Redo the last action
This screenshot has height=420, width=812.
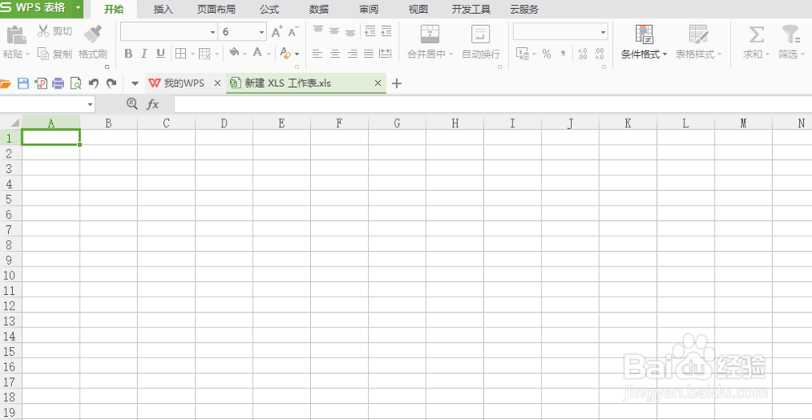click(111, 84)
